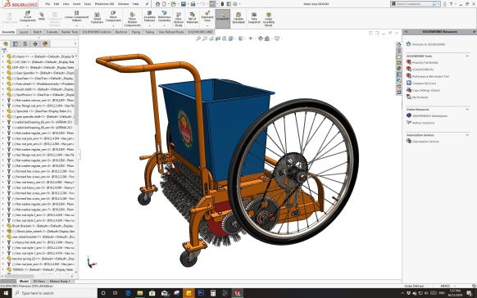Open the Reference Geometry tool
Image resolution: width=477 pixels, height=298 pixels.
click(x=164, y=16)
